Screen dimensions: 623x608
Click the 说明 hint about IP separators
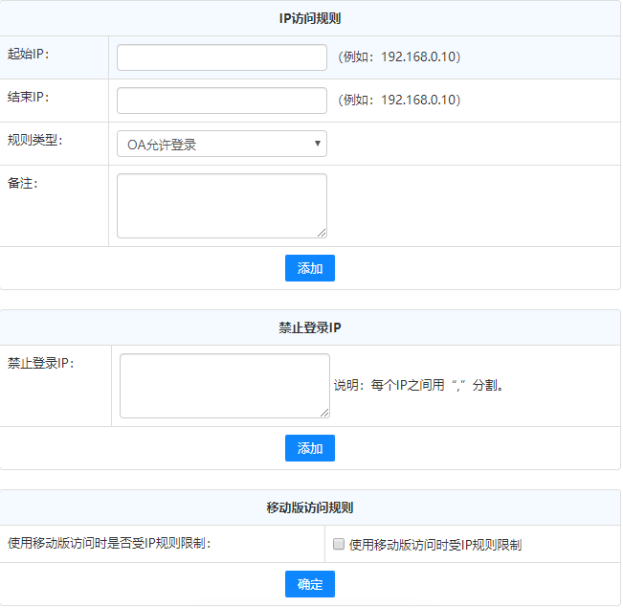pyautogui.click(x=418, y=386)
